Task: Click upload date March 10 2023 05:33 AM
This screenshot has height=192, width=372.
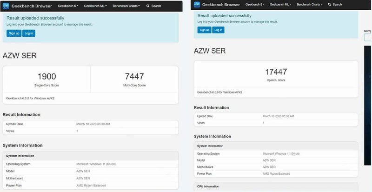Action: click(278, 116)
